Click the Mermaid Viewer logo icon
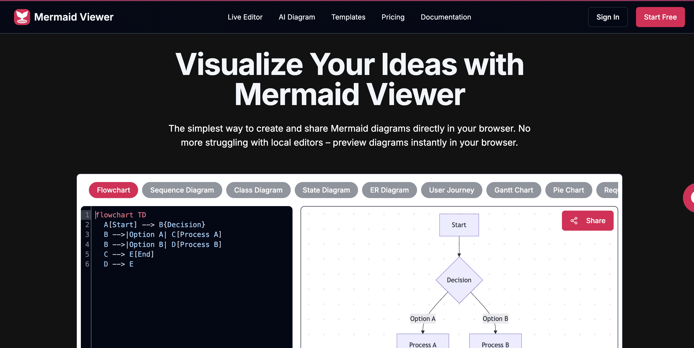 click(x=22, y=17)
